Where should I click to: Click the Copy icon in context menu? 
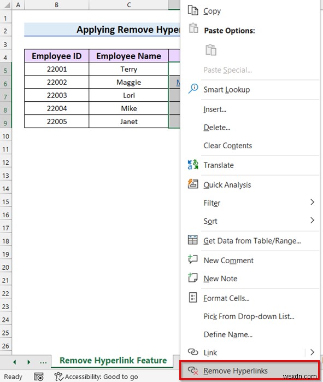click(193, 10)
